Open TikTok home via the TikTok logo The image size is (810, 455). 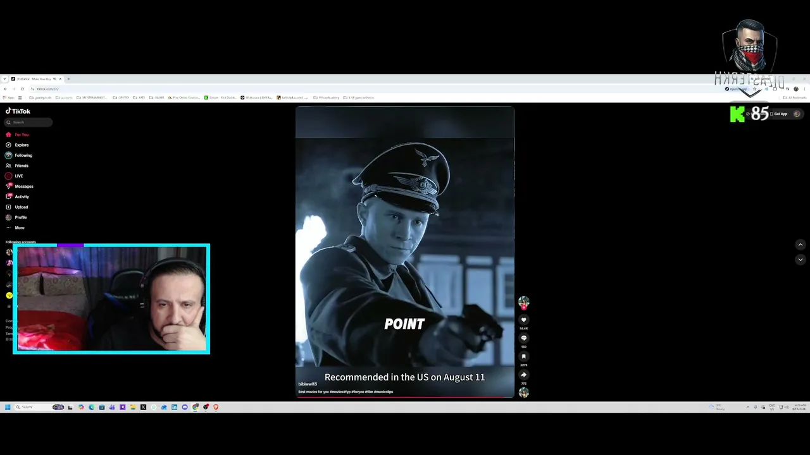point(18,111)
